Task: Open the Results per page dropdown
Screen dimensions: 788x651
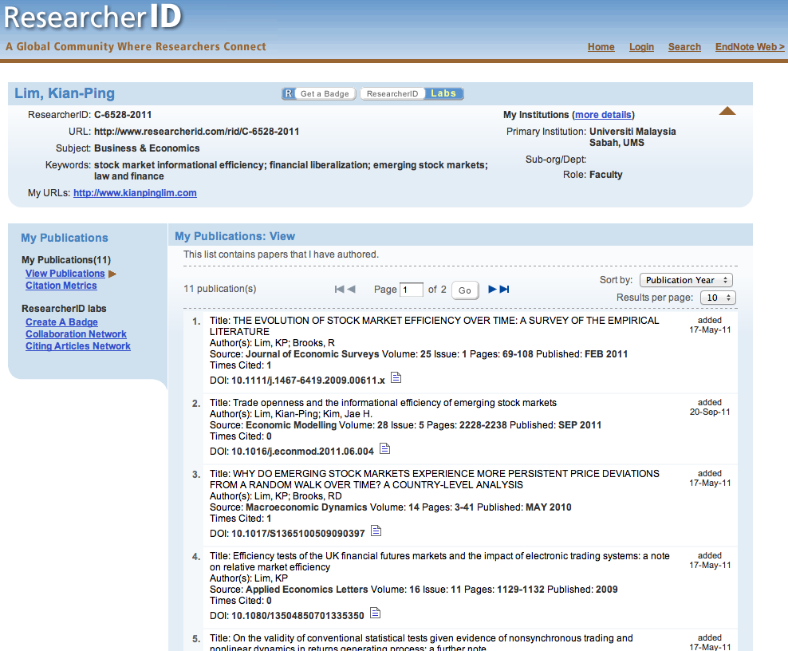Action: click(717, 298)
